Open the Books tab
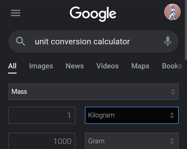Viewport: 187px width, 149px height. coord(172,66)
